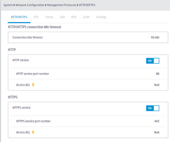Click Network Configuration in the breadcrumb
Image resolution: width=170 pixels, height=142 pixels.
30,5
